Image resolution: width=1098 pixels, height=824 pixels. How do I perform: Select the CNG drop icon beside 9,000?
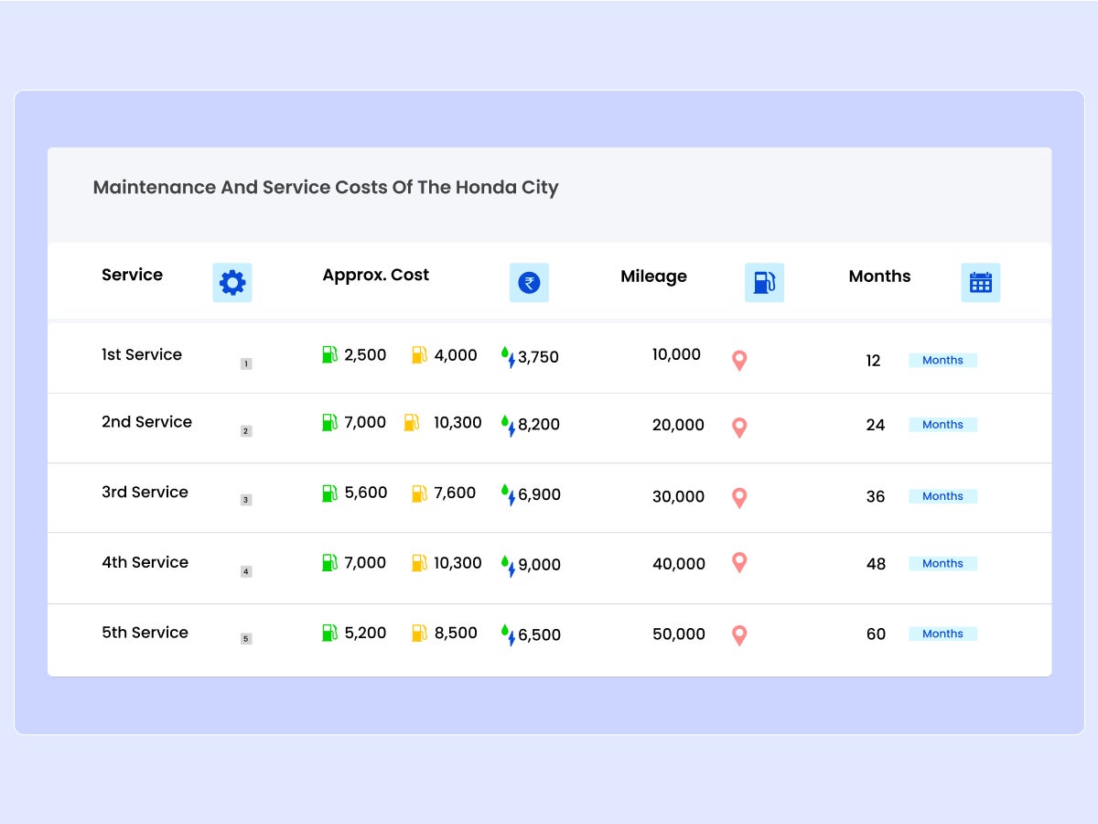(510, 565)
